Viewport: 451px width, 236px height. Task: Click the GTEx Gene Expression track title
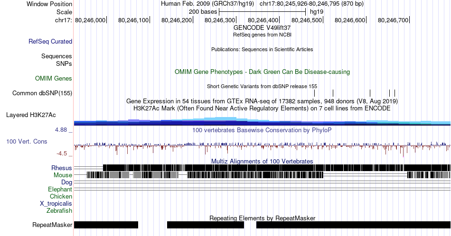click(x=262, y=101)
